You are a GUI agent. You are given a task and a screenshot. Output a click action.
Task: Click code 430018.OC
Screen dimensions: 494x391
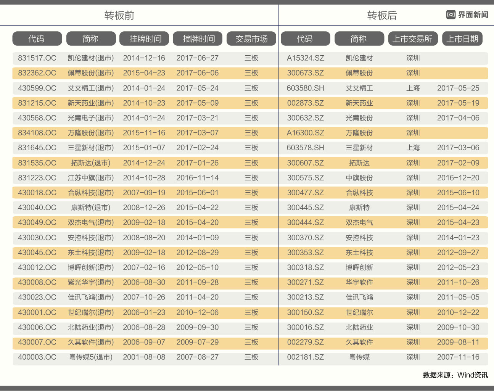click(x=37, y=193)
